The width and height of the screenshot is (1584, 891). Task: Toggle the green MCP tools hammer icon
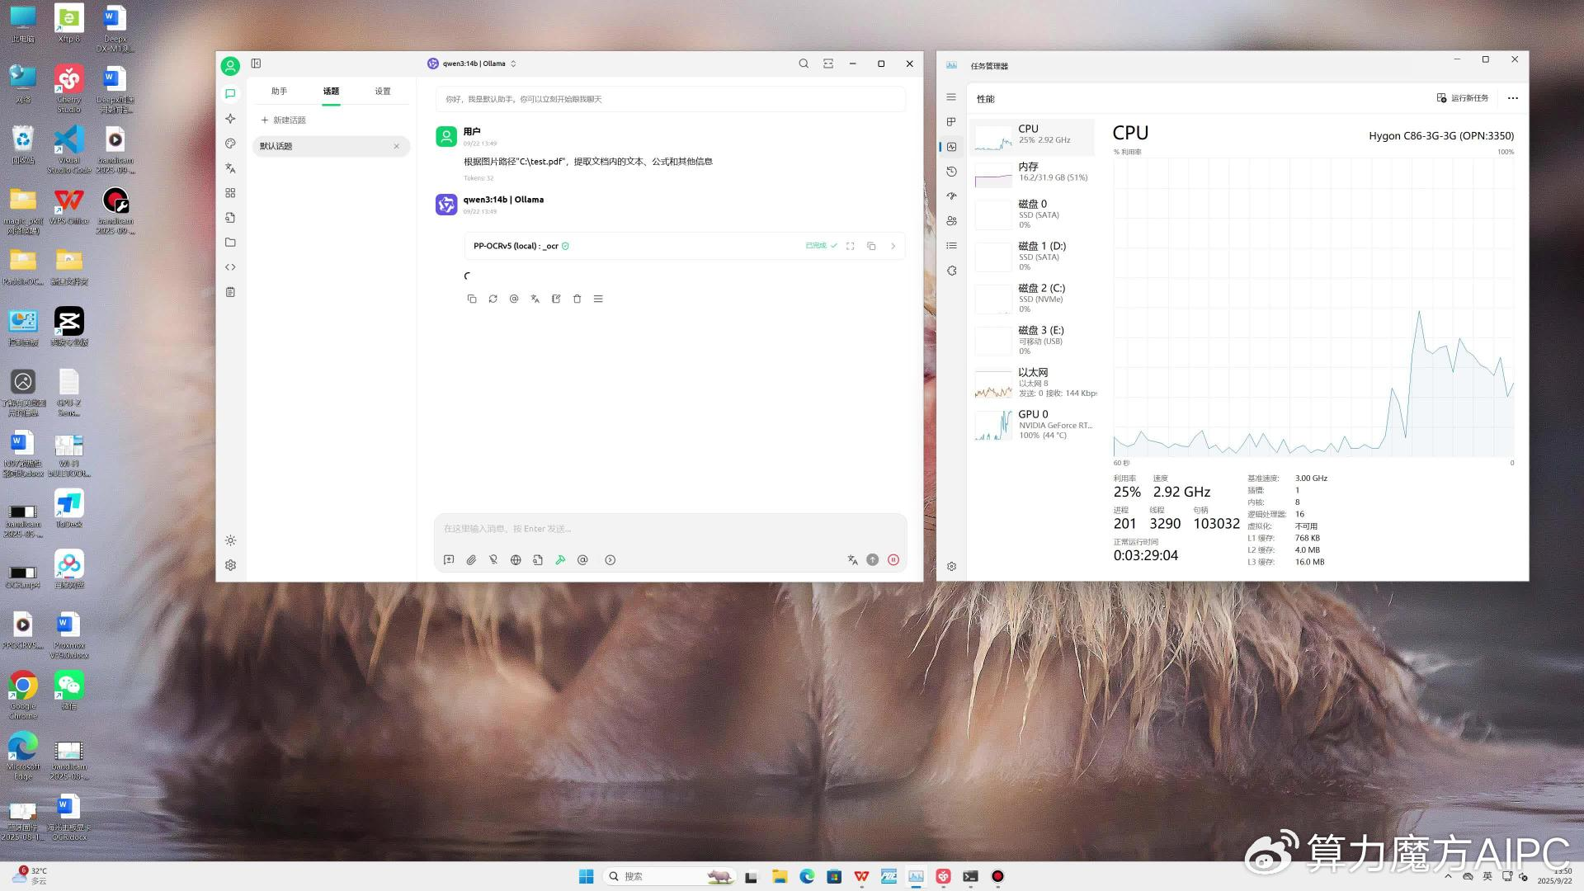pyautogui.click(x=560, y=560)
